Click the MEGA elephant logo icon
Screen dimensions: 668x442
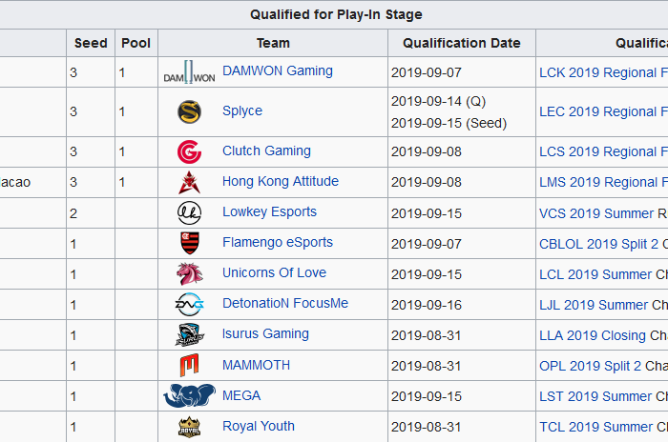pyautogui.click(x=189, y=395)
